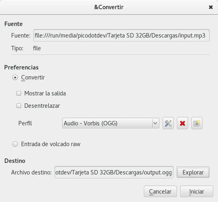Delete selected profile with red X icon
The height and width of the screenshot is (202, 218).
[183, 123]
